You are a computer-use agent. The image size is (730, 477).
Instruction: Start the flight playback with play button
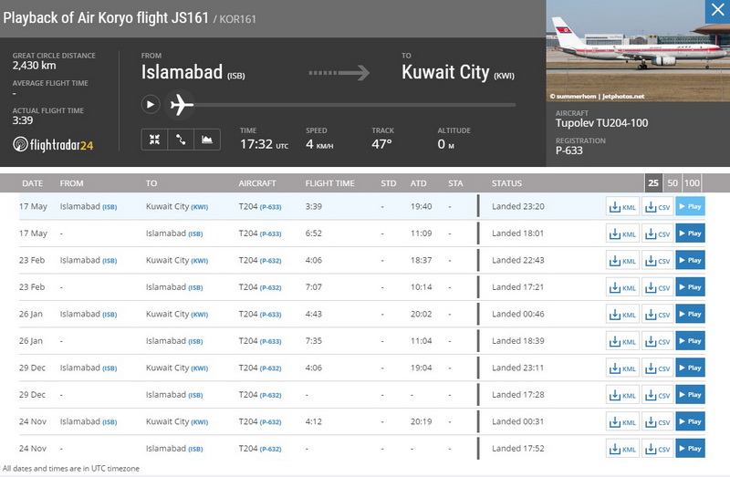click(151, 104)
